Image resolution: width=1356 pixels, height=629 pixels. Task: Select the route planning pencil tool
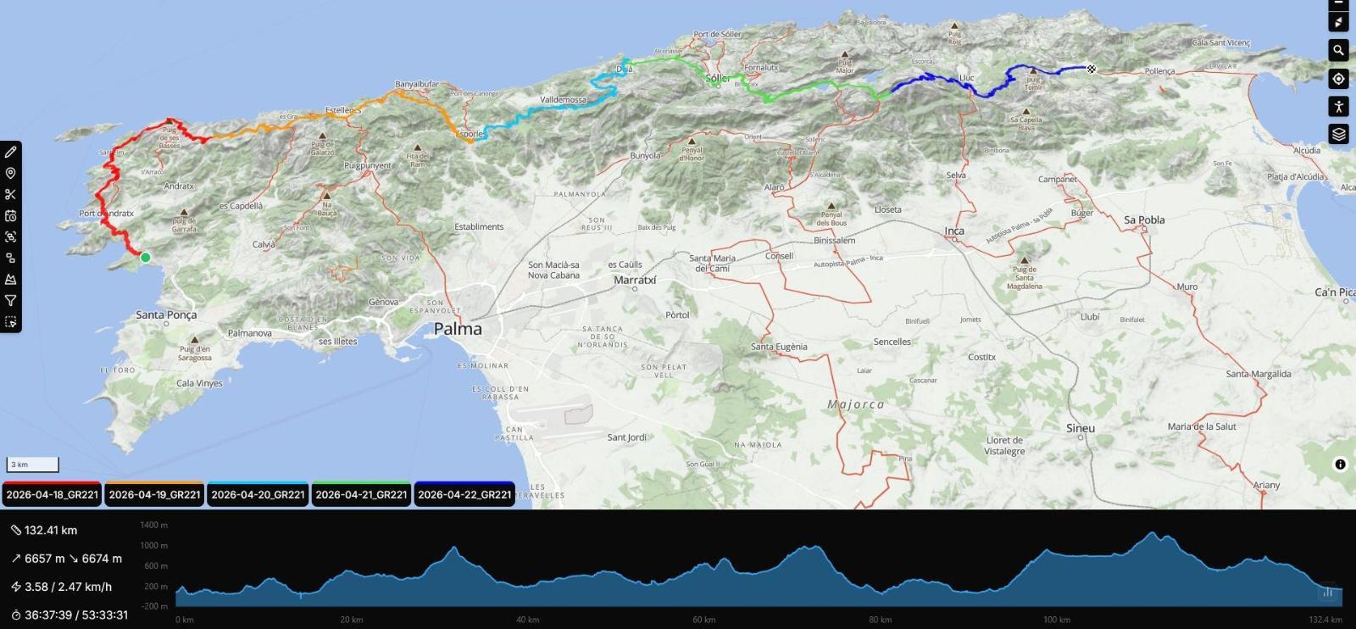click(x=10, y=153)
